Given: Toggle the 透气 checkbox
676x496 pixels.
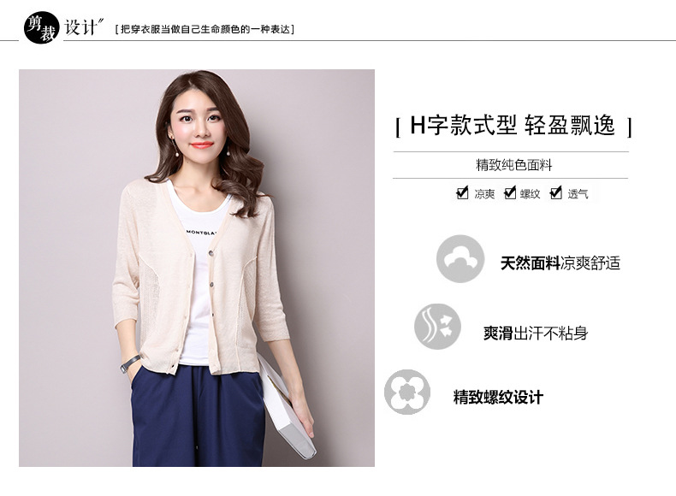Looking at the screenshot, I should [555, 192].
